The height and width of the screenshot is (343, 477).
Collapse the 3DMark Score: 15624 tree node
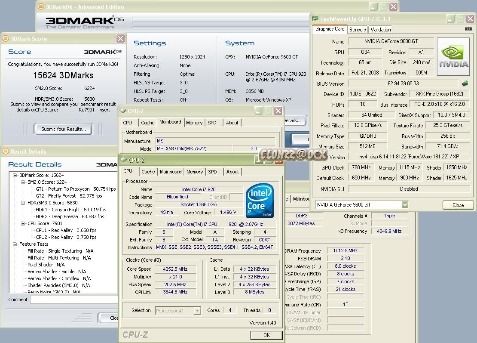[x=15, y=175]
